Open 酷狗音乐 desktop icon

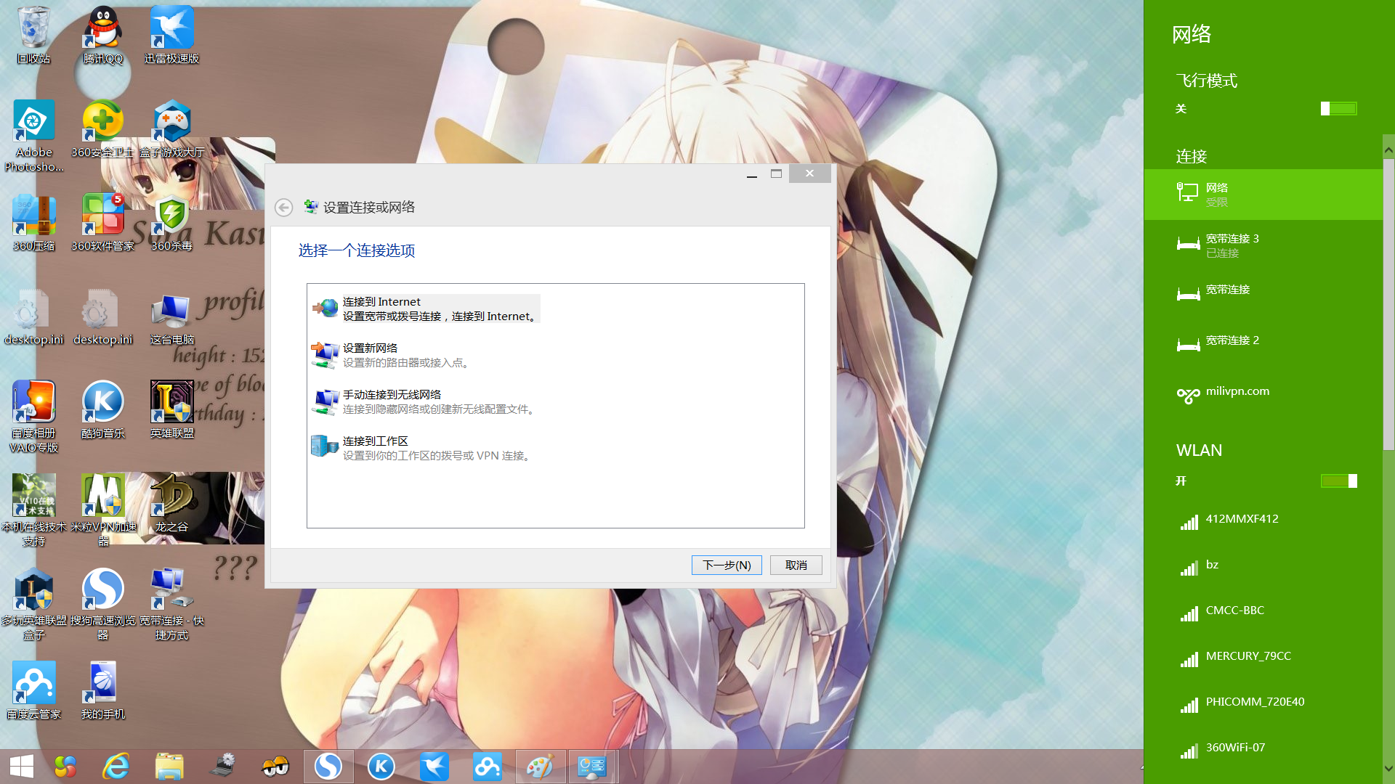coord(102,410)
